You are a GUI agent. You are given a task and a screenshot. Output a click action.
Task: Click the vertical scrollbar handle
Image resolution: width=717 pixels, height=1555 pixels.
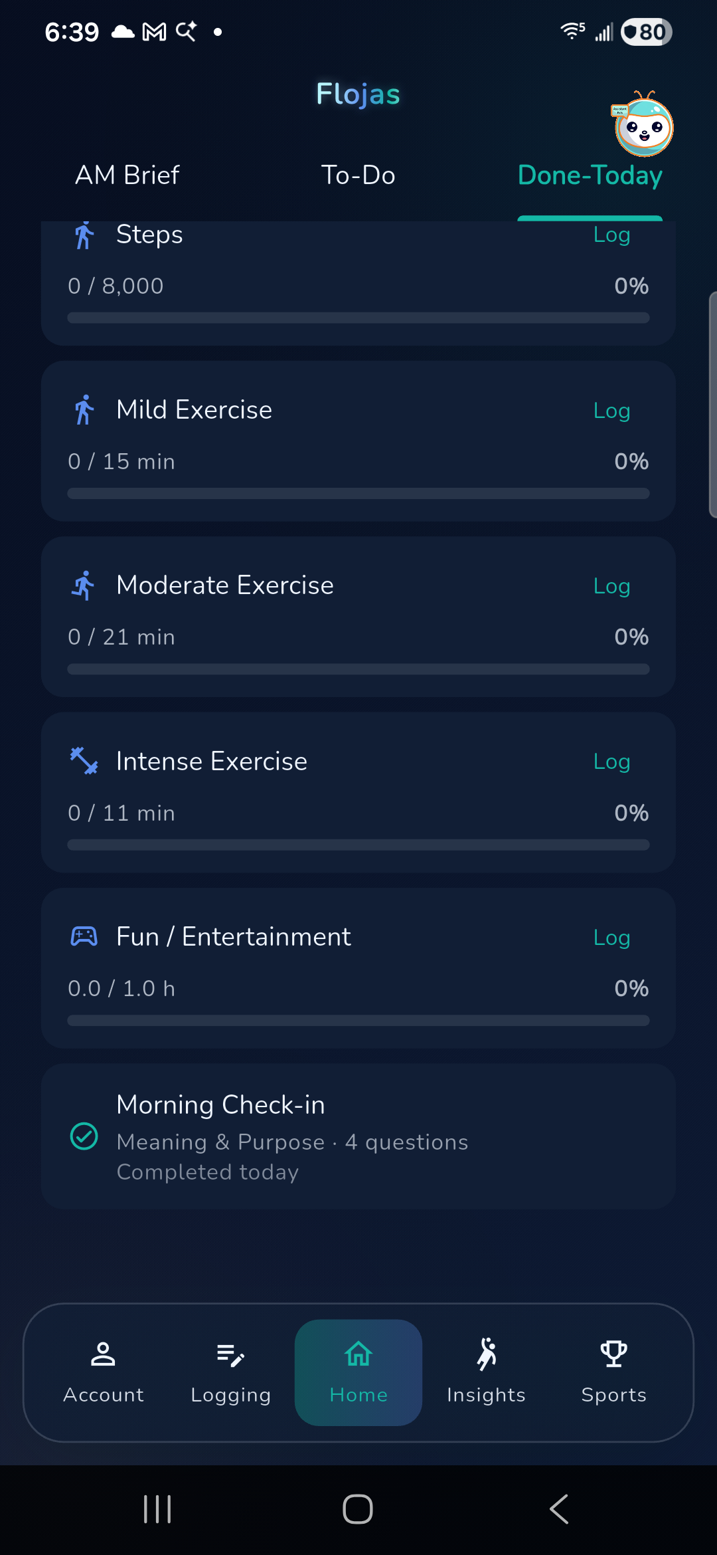pos(712,405)
